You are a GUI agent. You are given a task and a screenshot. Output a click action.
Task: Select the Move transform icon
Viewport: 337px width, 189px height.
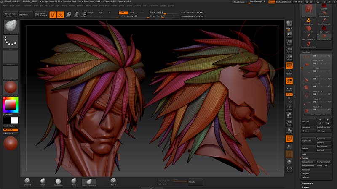coord(69,15)
